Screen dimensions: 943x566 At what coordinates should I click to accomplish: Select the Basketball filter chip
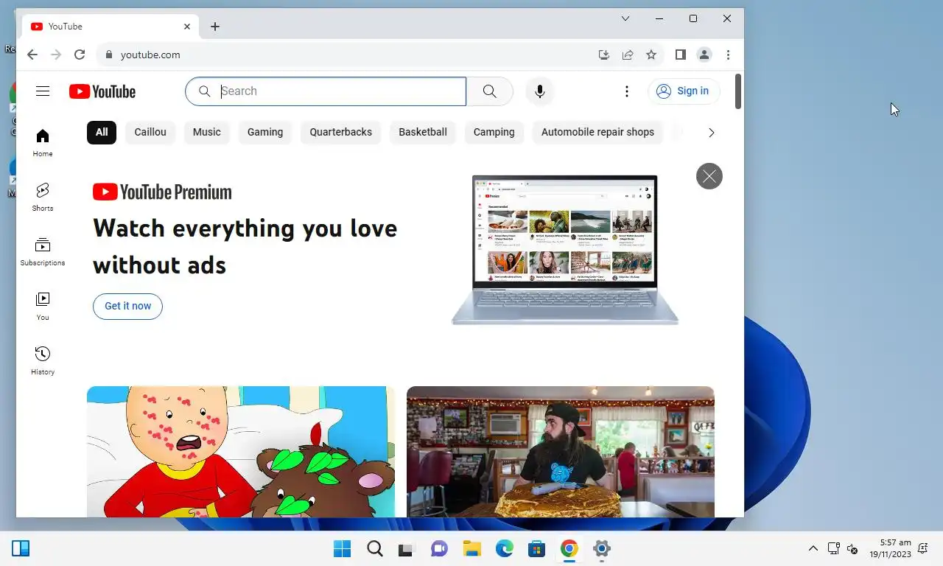[423, 132]
